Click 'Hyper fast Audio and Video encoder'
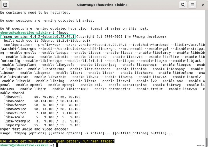 pos(34,129)
